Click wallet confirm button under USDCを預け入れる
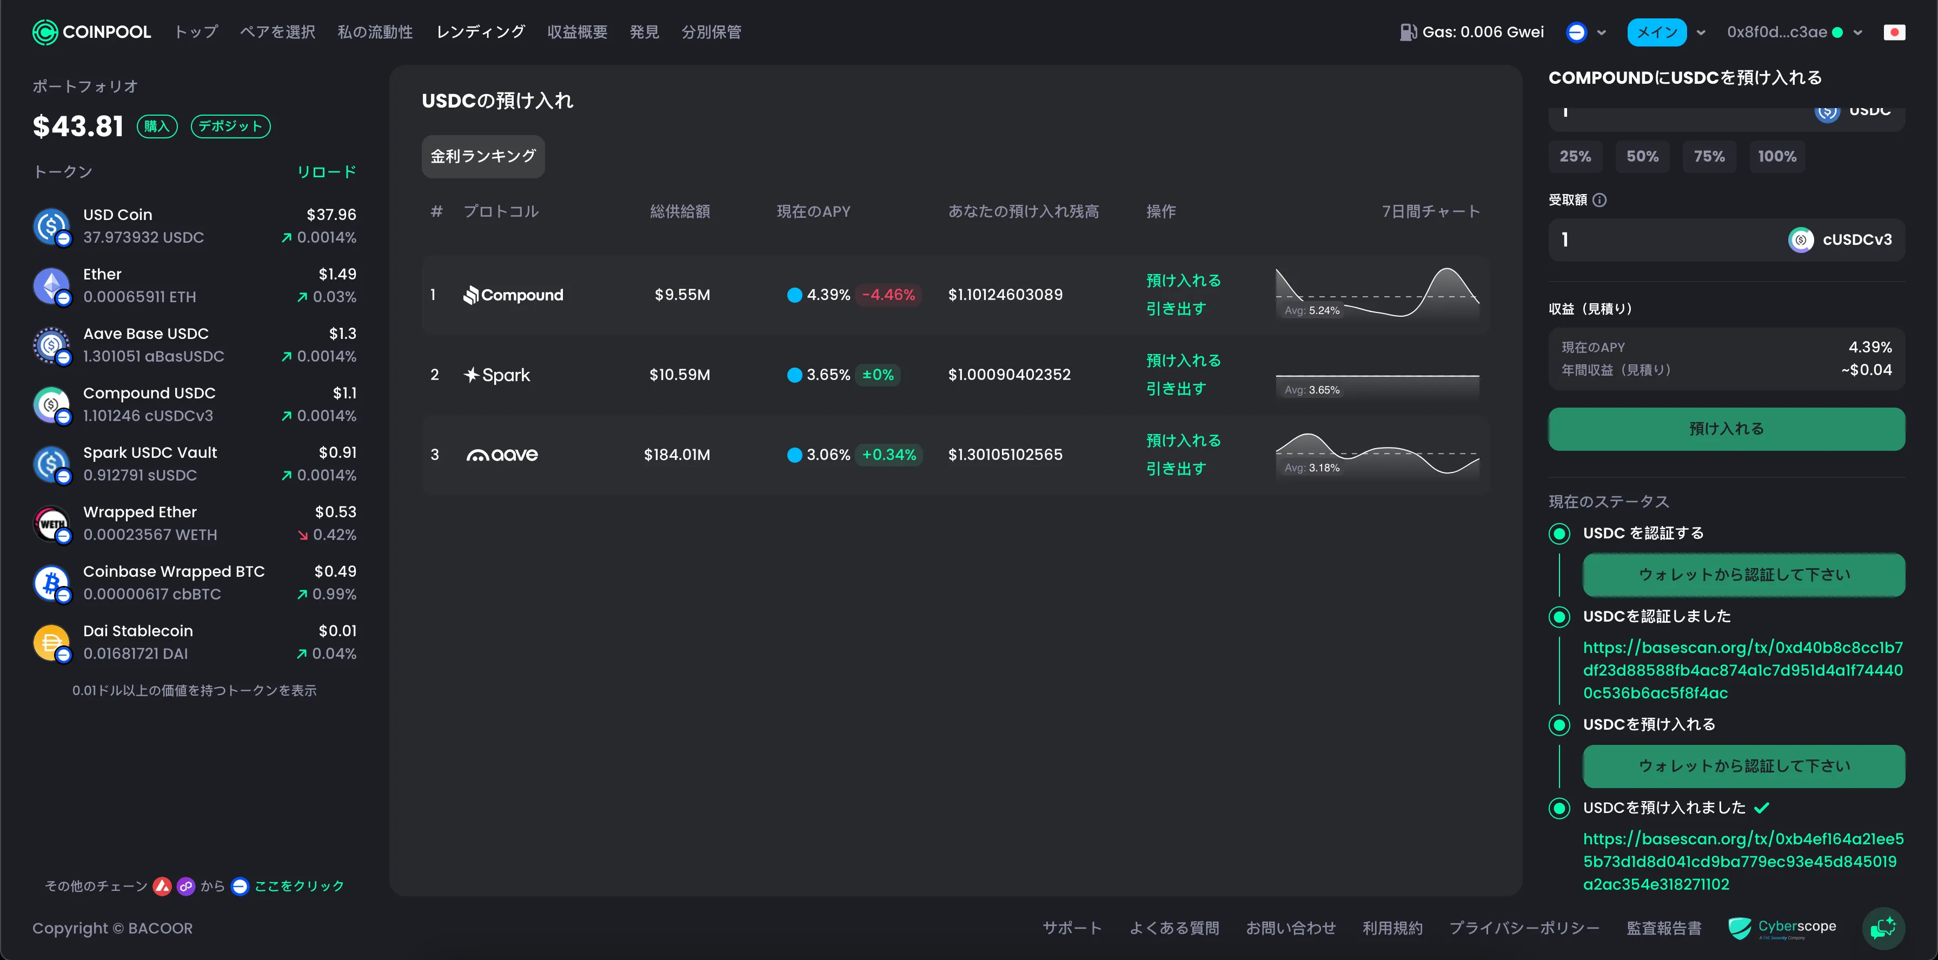Image resolution: width=1938 pixels, height=960 pixels. coord(1744,766)
